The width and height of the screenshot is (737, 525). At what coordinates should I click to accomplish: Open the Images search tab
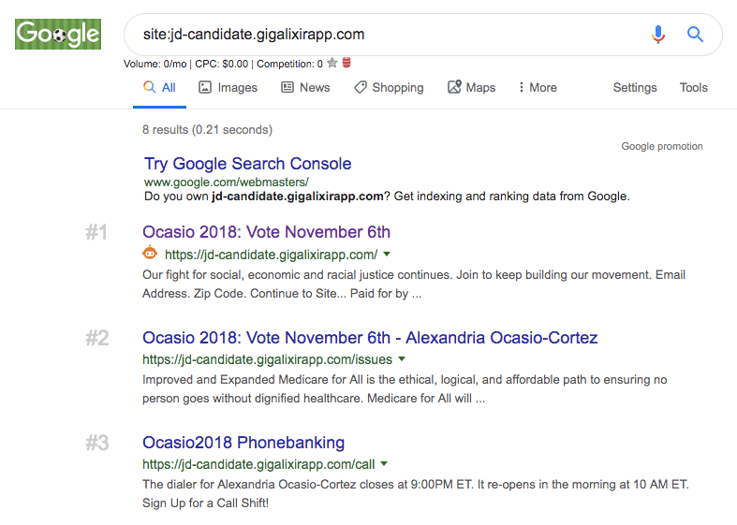click(x=228, y=88)
